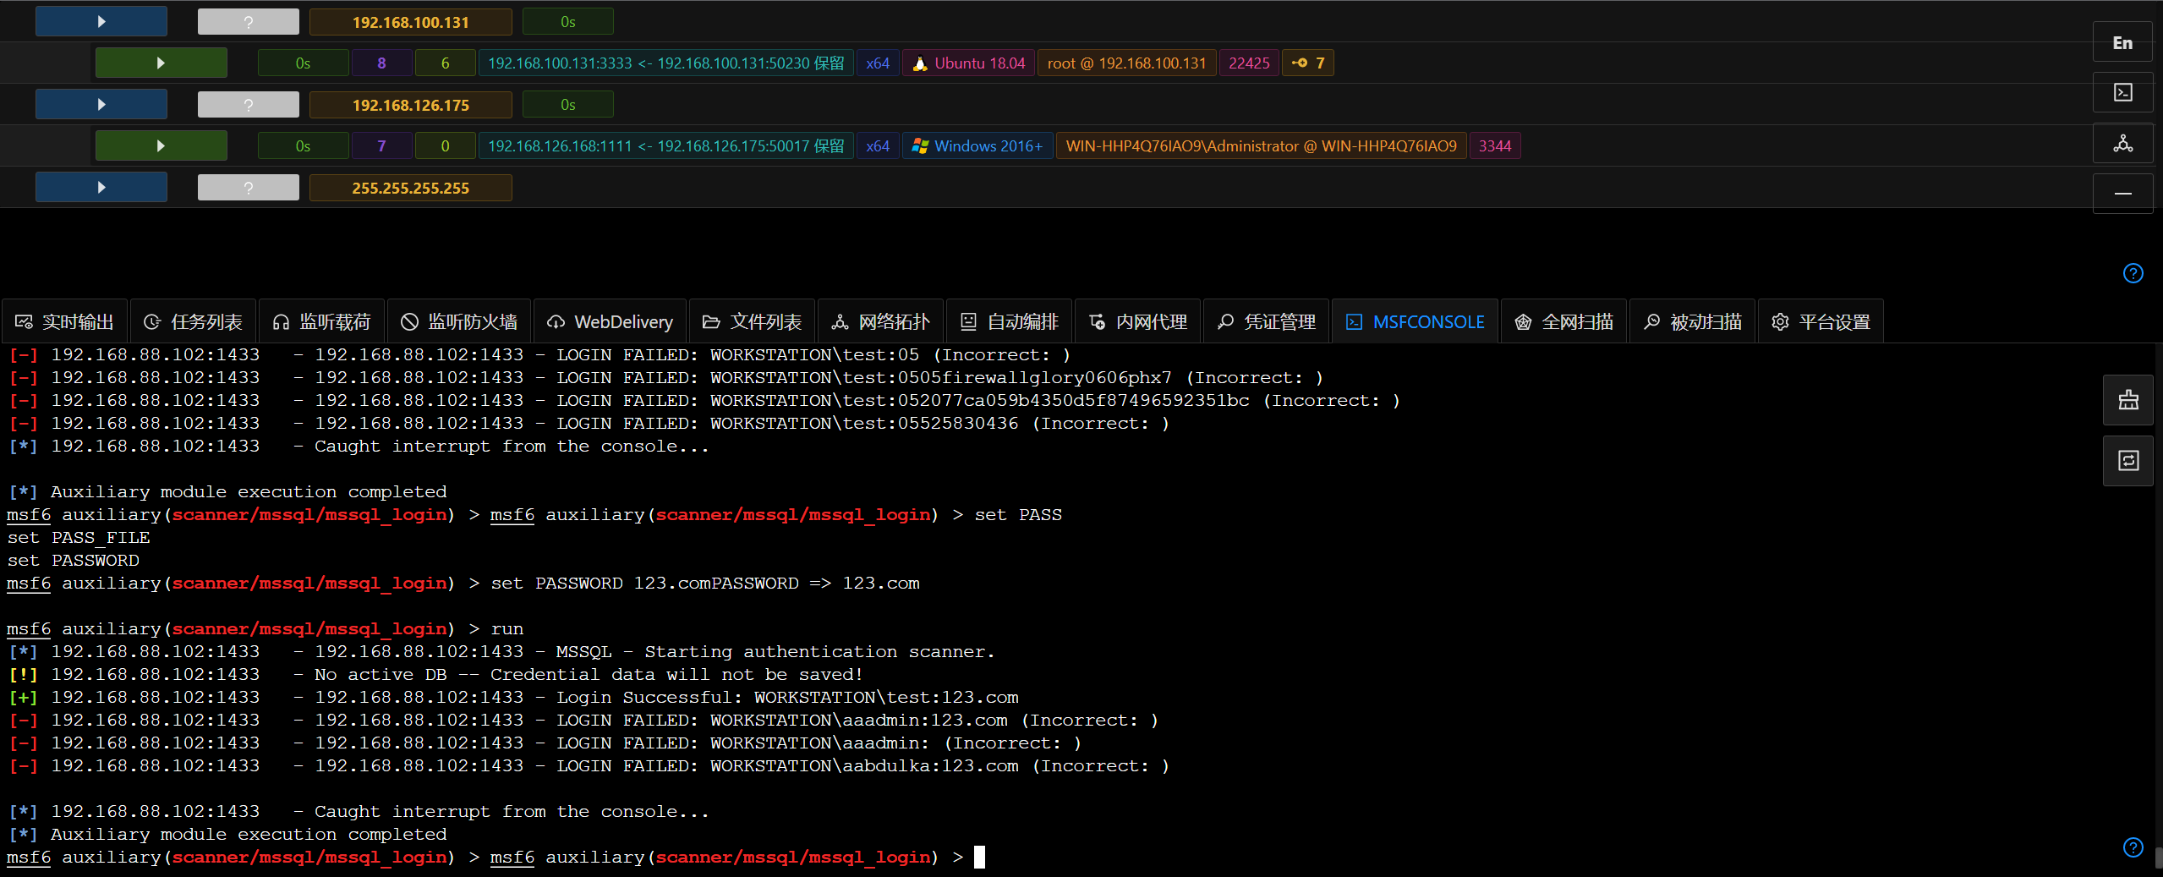Image resolution: width=2163 pixels, height=877 pixels.
Task: Select IP tag 192.168.126.175
Action: coord(411,105)
